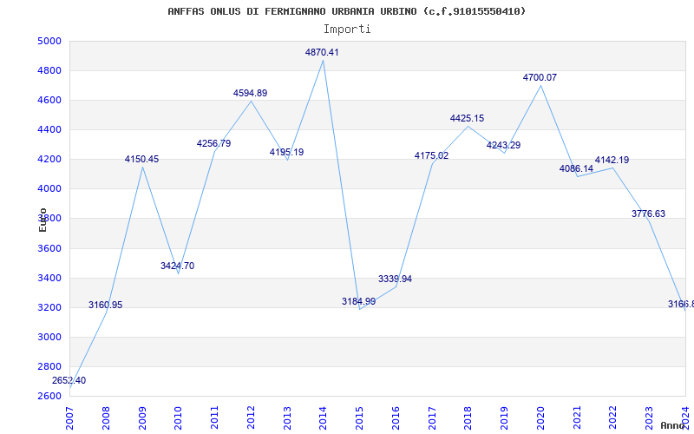Viewport: 694px width, 434px height.
Task: Select the 4600 y-axis value
Action: (x=49, y=101)
